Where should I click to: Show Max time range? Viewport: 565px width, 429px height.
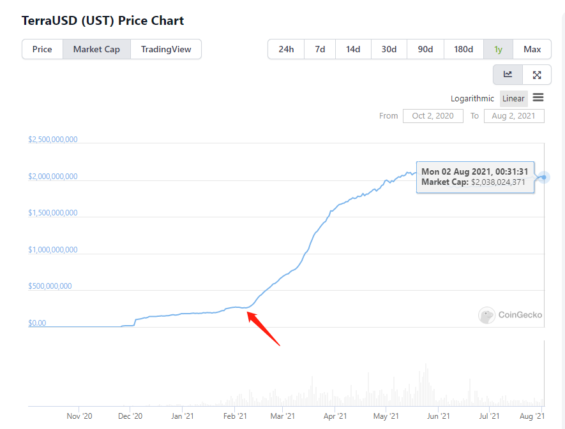coord(532,49)
